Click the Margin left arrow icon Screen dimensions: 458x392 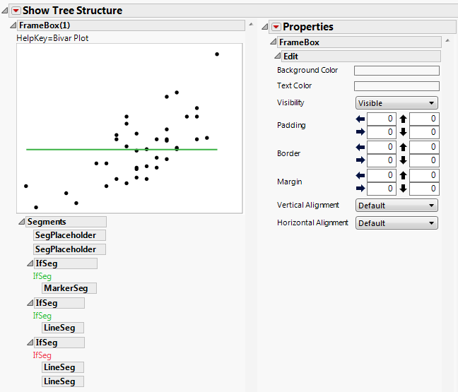point(360,175)
